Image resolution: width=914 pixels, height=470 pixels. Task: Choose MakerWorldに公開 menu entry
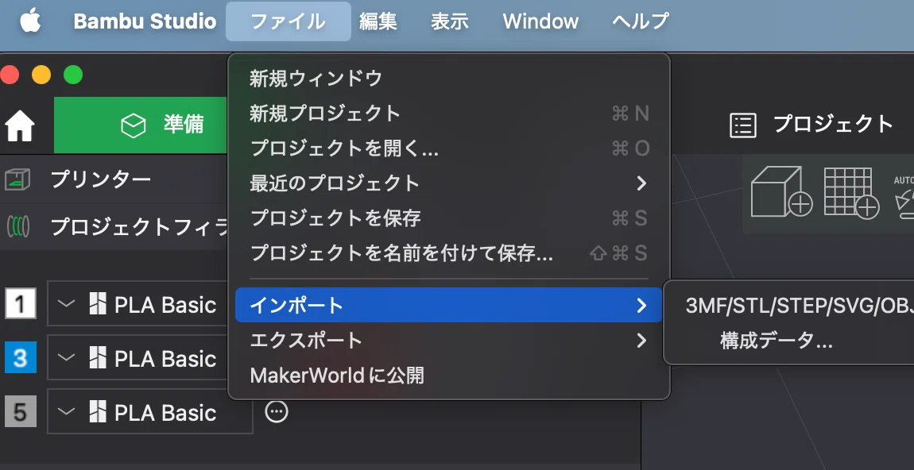pos(449,376)
